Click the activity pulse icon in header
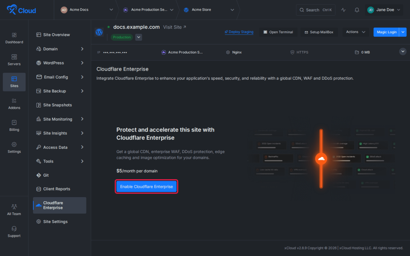 click(343, 10)
